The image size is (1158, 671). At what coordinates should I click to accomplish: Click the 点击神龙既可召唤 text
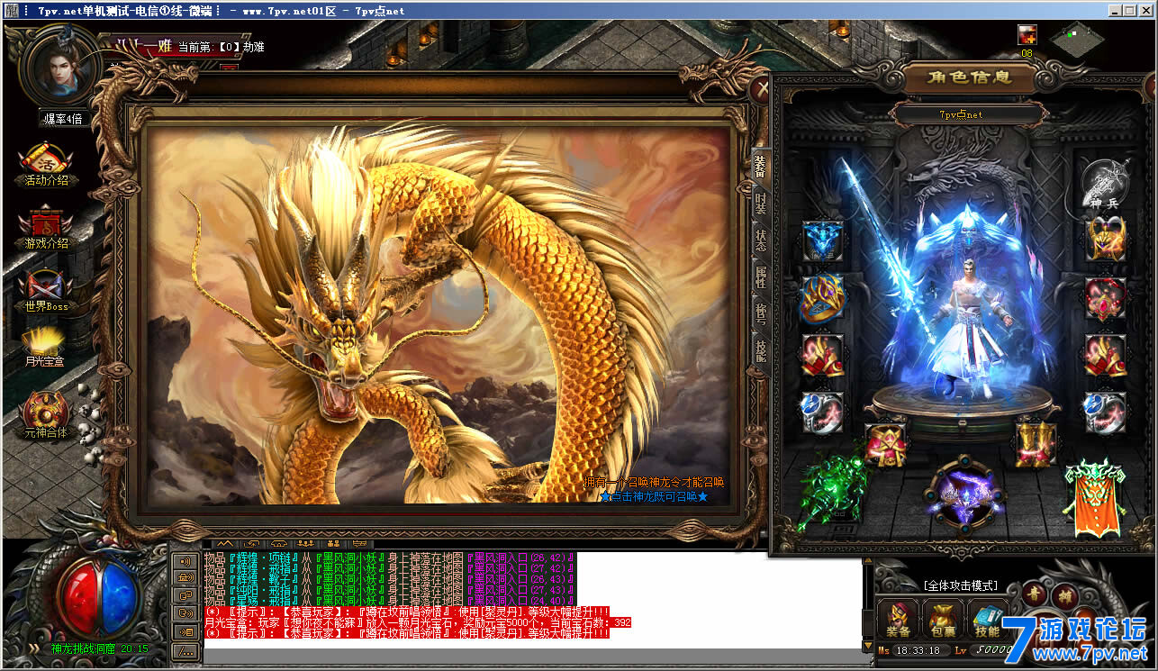[x=654, y=496]
